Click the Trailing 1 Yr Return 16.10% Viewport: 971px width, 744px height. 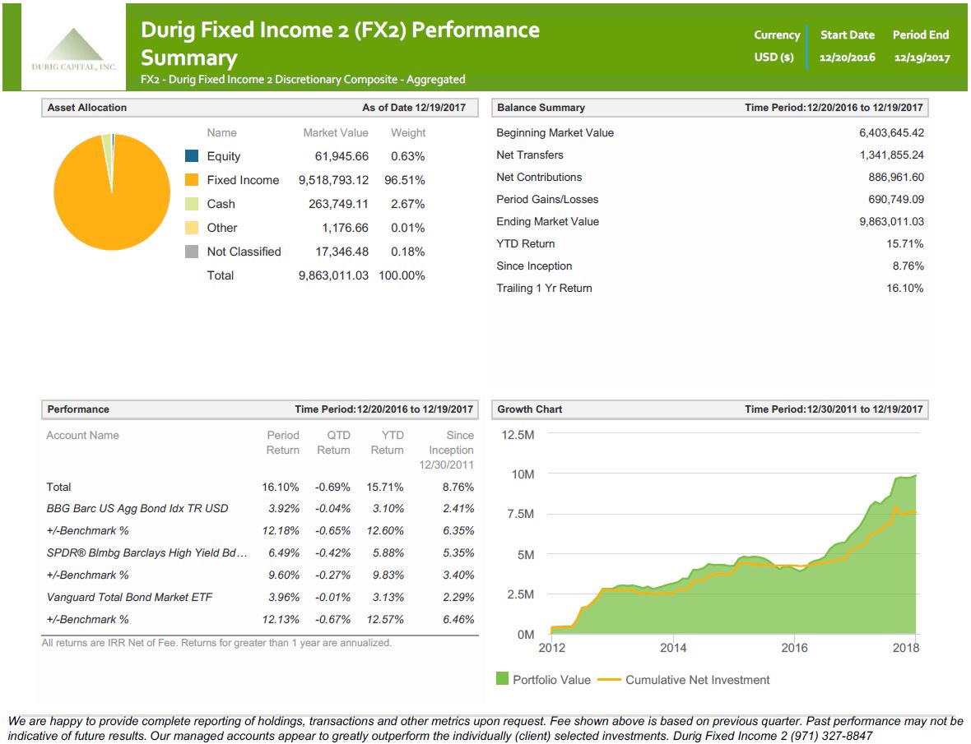click(x=904, y=289)
